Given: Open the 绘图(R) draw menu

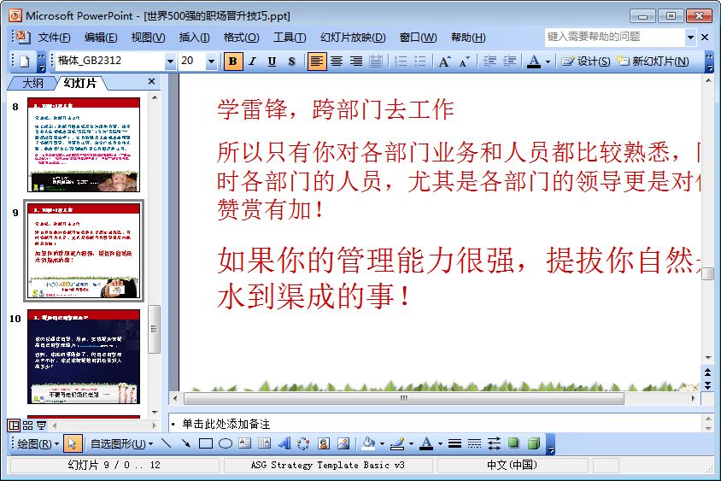Looking at the screenshot, I should click(x=38, y=443).
